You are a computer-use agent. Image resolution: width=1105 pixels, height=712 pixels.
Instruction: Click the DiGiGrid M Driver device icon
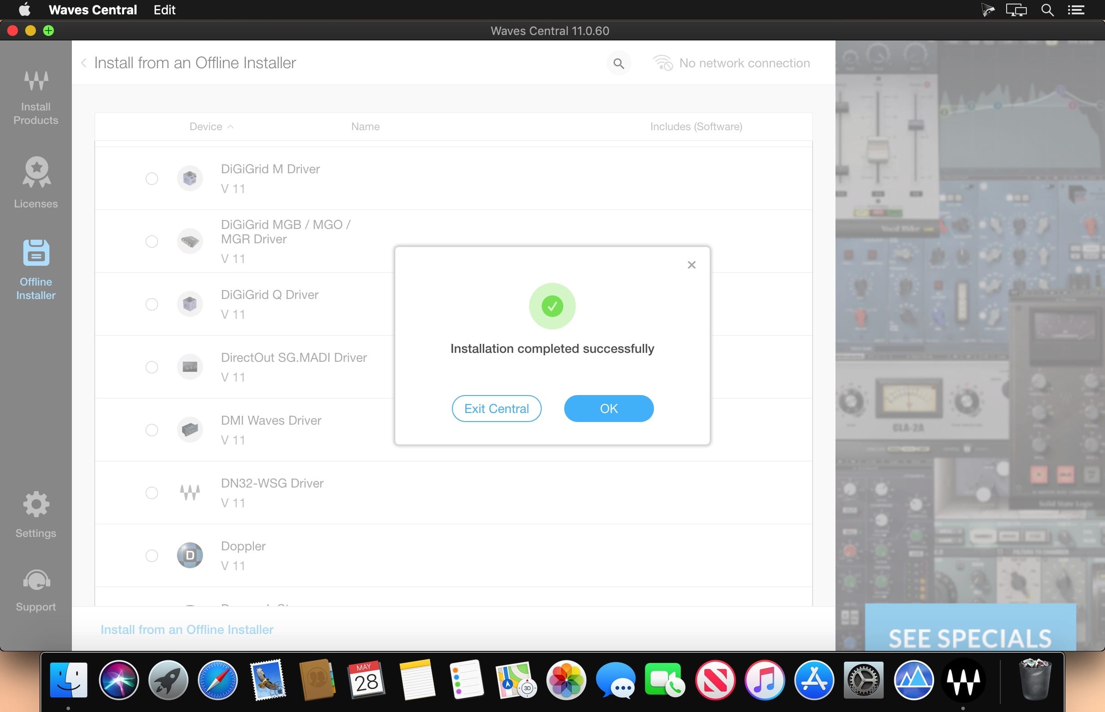(x=190, y=178)
